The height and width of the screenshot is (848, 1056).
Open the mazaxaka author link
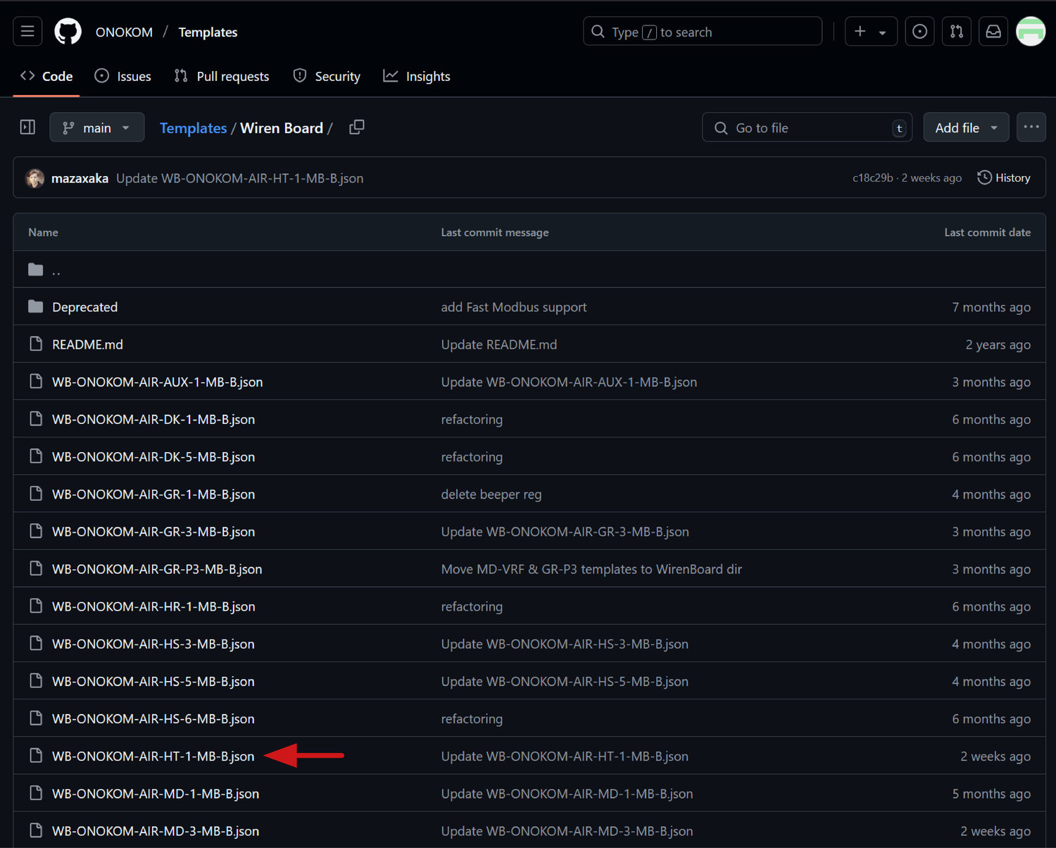[x=80, y=178]
